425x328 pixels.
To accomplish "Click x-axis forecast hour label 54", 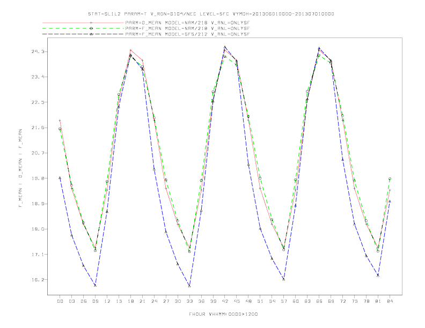I will pyautogui.click(x=272, y=301).
